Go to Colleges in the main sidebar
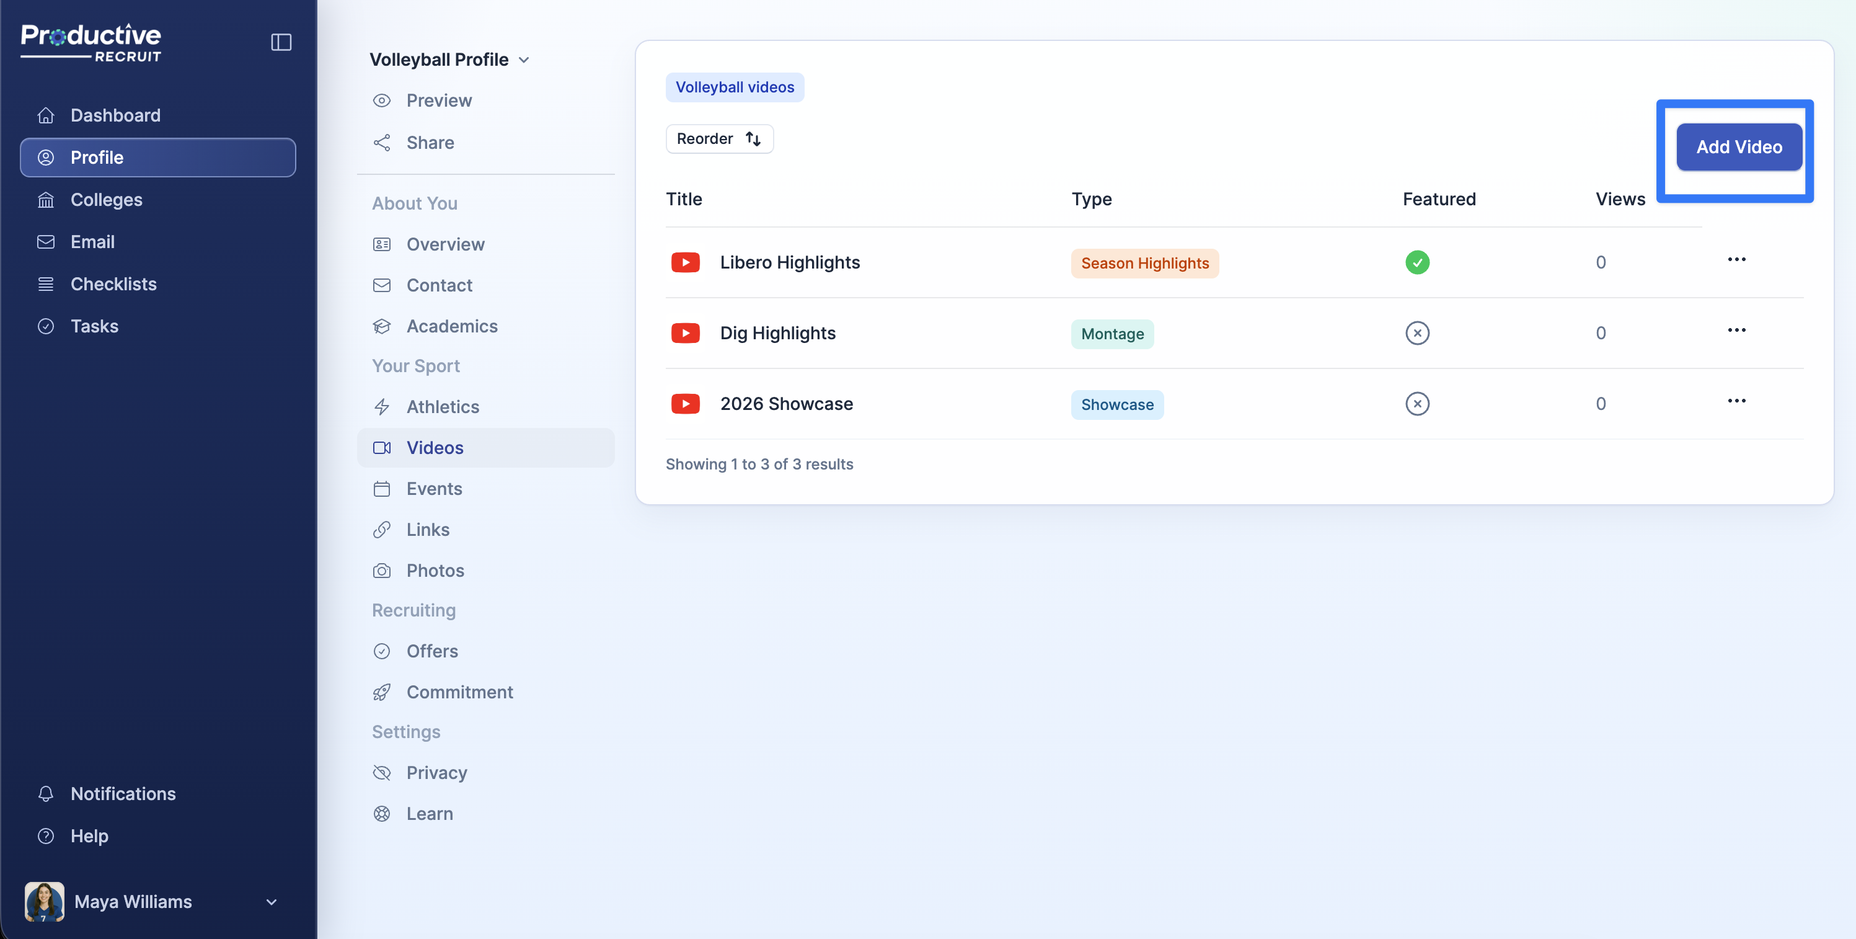This screenshot has width=1856, height=939. 107,200
